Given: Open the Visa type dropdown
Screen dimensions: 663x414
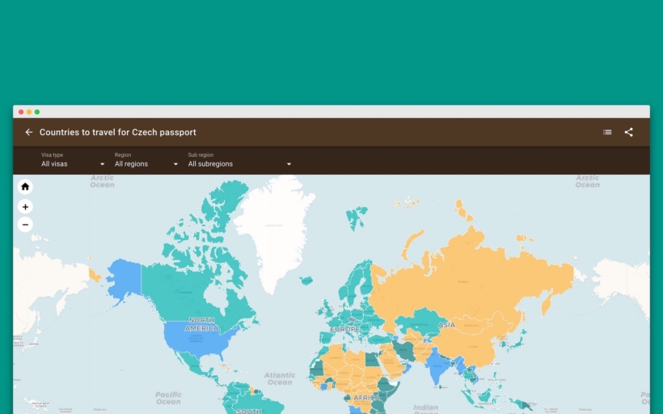Looking at the screenshot, I should (73, 164).
